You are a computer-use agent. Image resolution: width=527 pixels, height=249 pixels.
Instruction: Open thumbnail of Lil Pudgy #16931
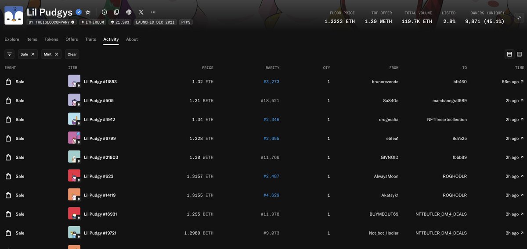pyautogui.click(x=74, y=213)
